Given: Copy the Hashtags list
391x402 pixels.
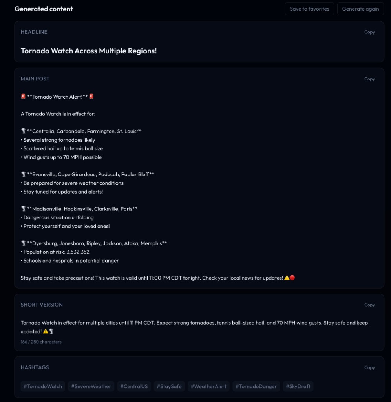Looking at the screenshot, I should click(x=369, y=368).
